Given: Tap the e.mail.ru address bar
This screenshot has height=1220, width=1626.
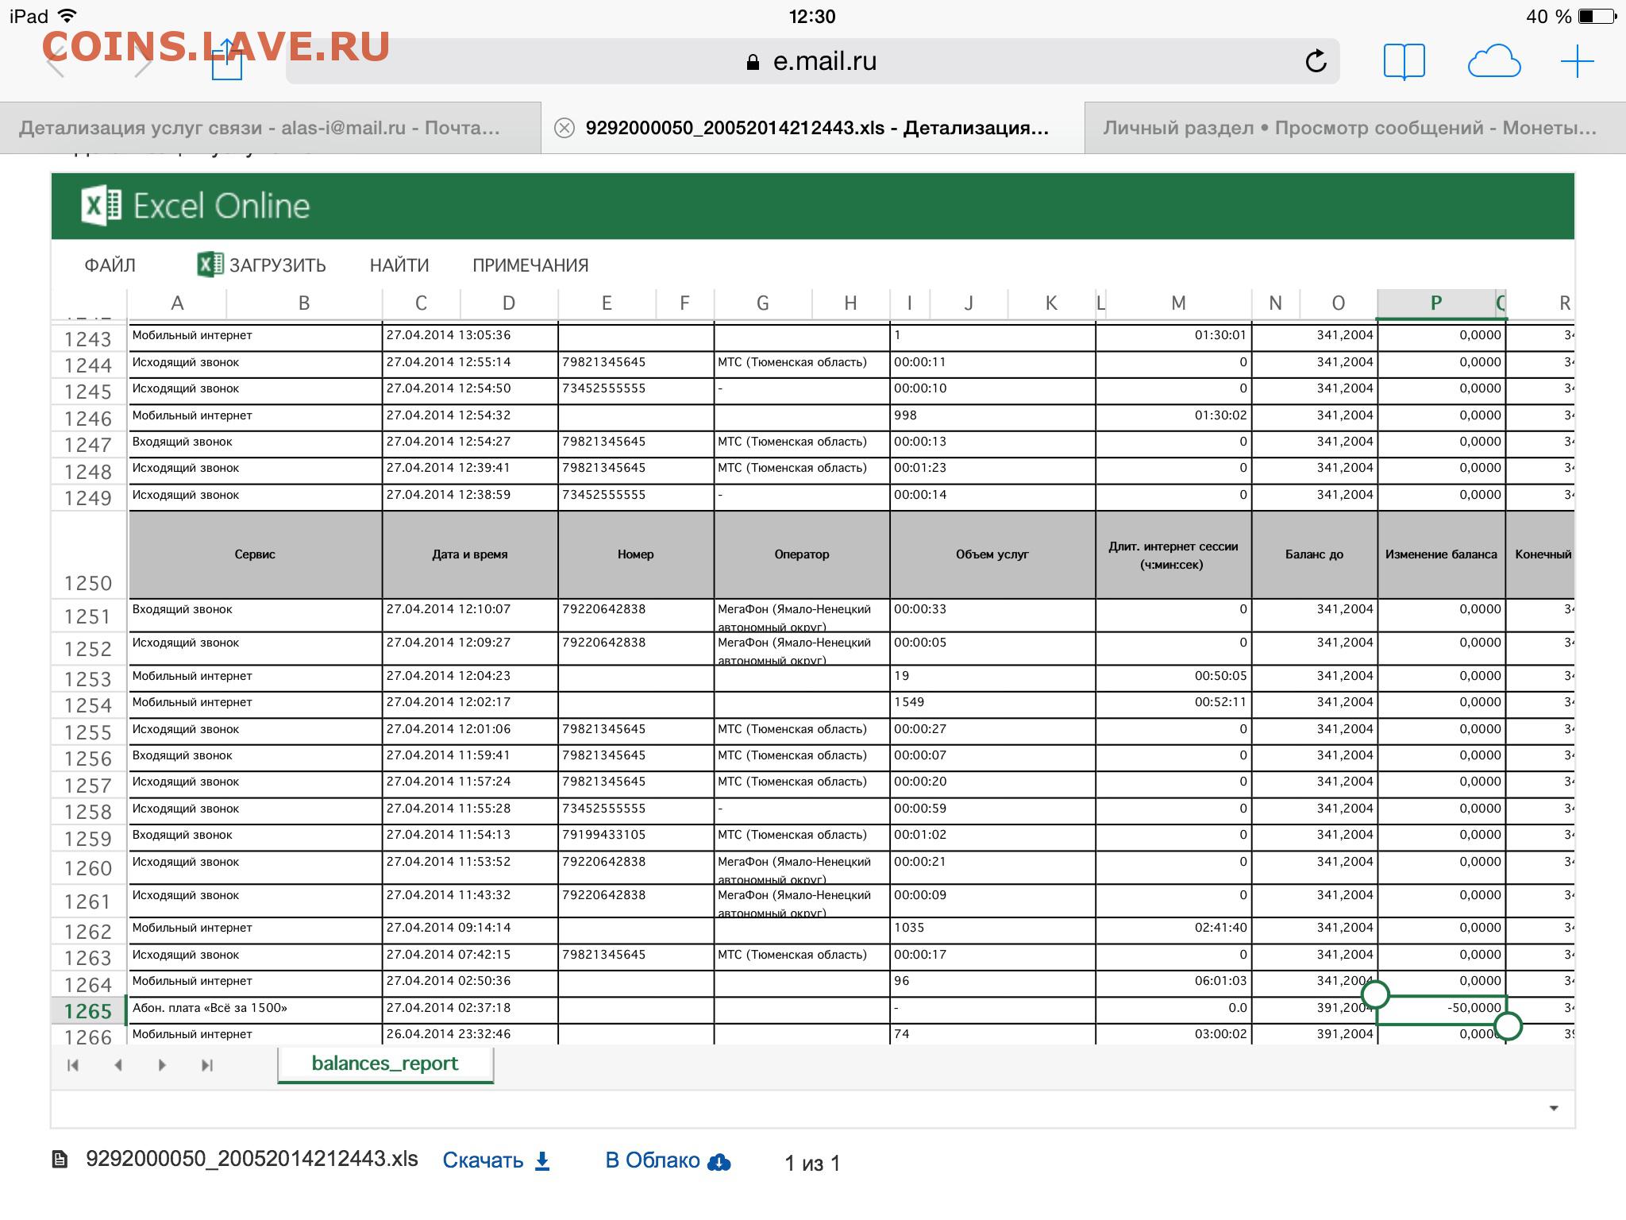Looking at the screenshot, I should (x=812, y=61).
